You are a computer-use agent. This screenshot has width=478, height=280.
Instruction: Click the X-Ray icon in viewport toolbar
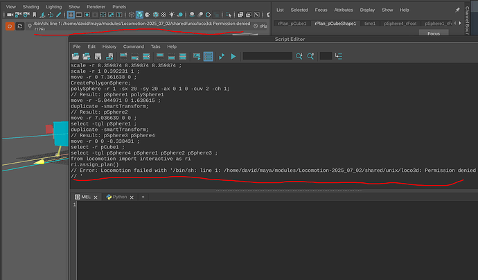pyautogui.click(x=240, y=15)
